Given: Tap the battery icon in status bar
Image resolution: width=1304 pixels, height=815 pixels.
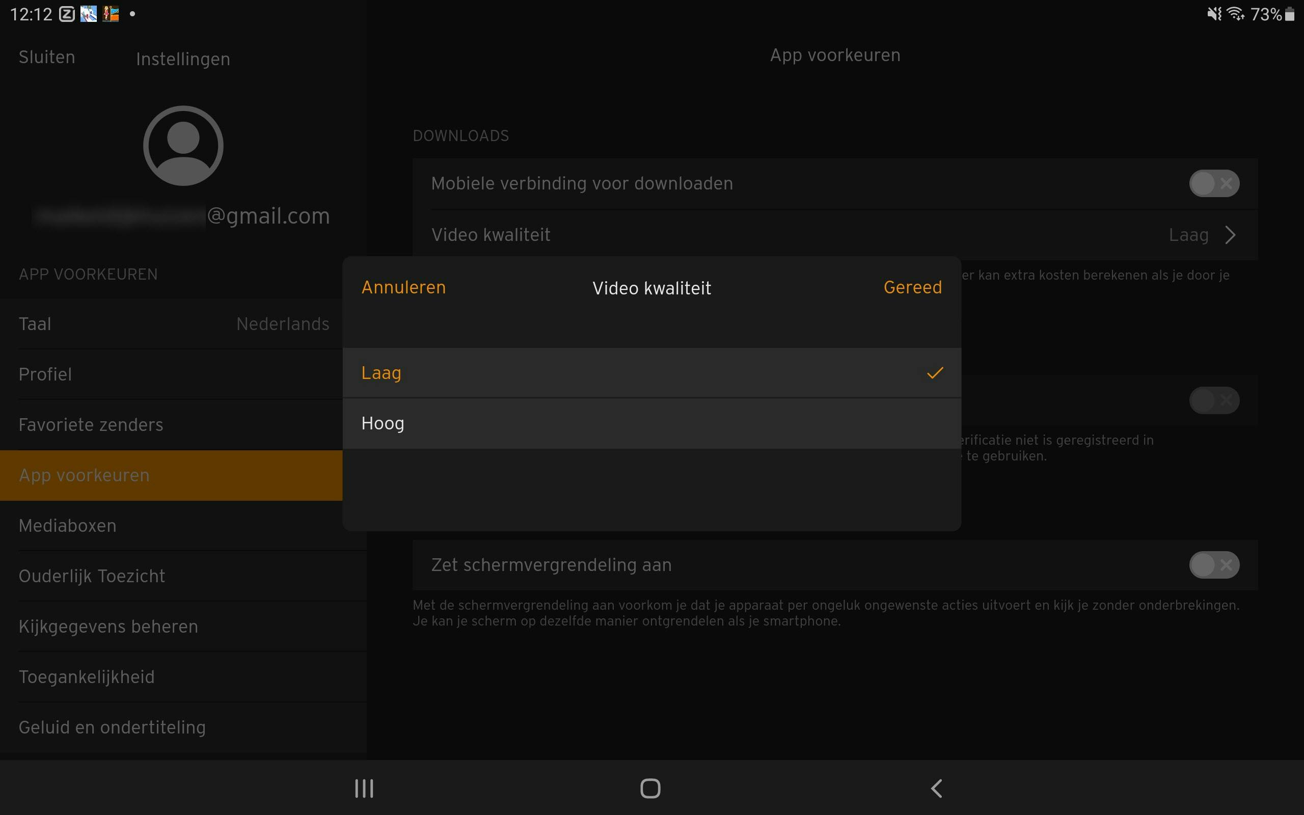Looking at the screenshot, I should [x=1290, y=14].
